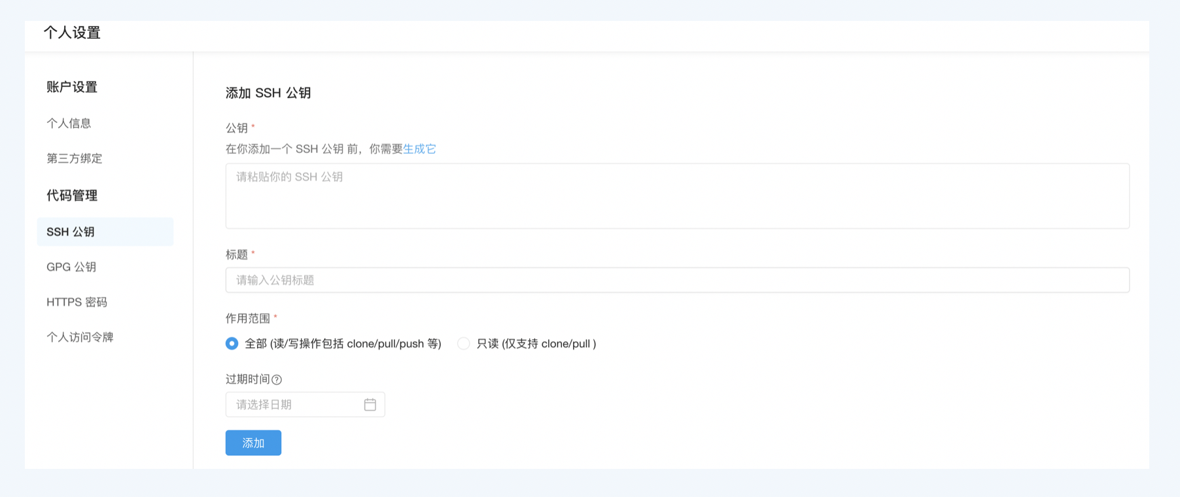
Task: Select SSH 公钥 in the sidebar
Action: pos(105,231)
